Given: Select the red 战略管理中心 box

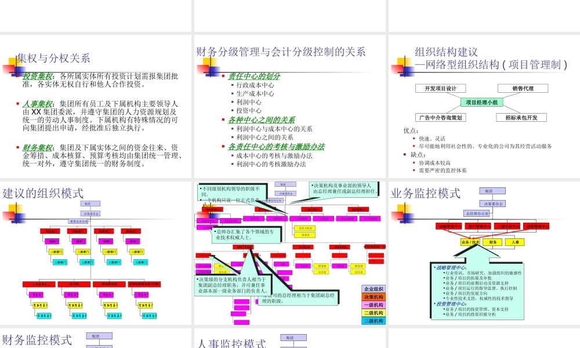Looking at the screenshot, I should [x=450, y=226].
